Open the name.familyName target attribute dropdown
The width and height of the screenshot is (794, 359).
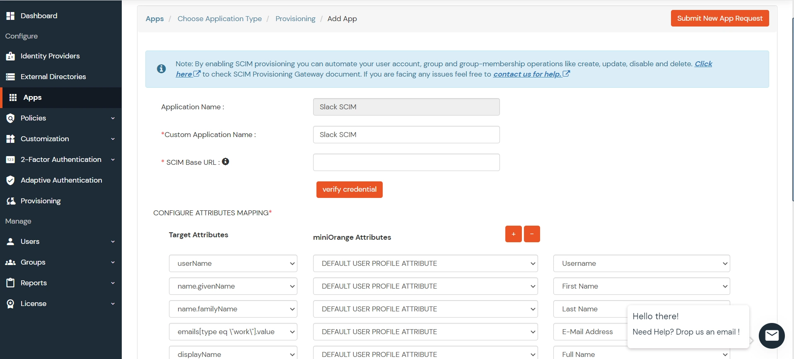pyautogui.click(x=233, y=309)
